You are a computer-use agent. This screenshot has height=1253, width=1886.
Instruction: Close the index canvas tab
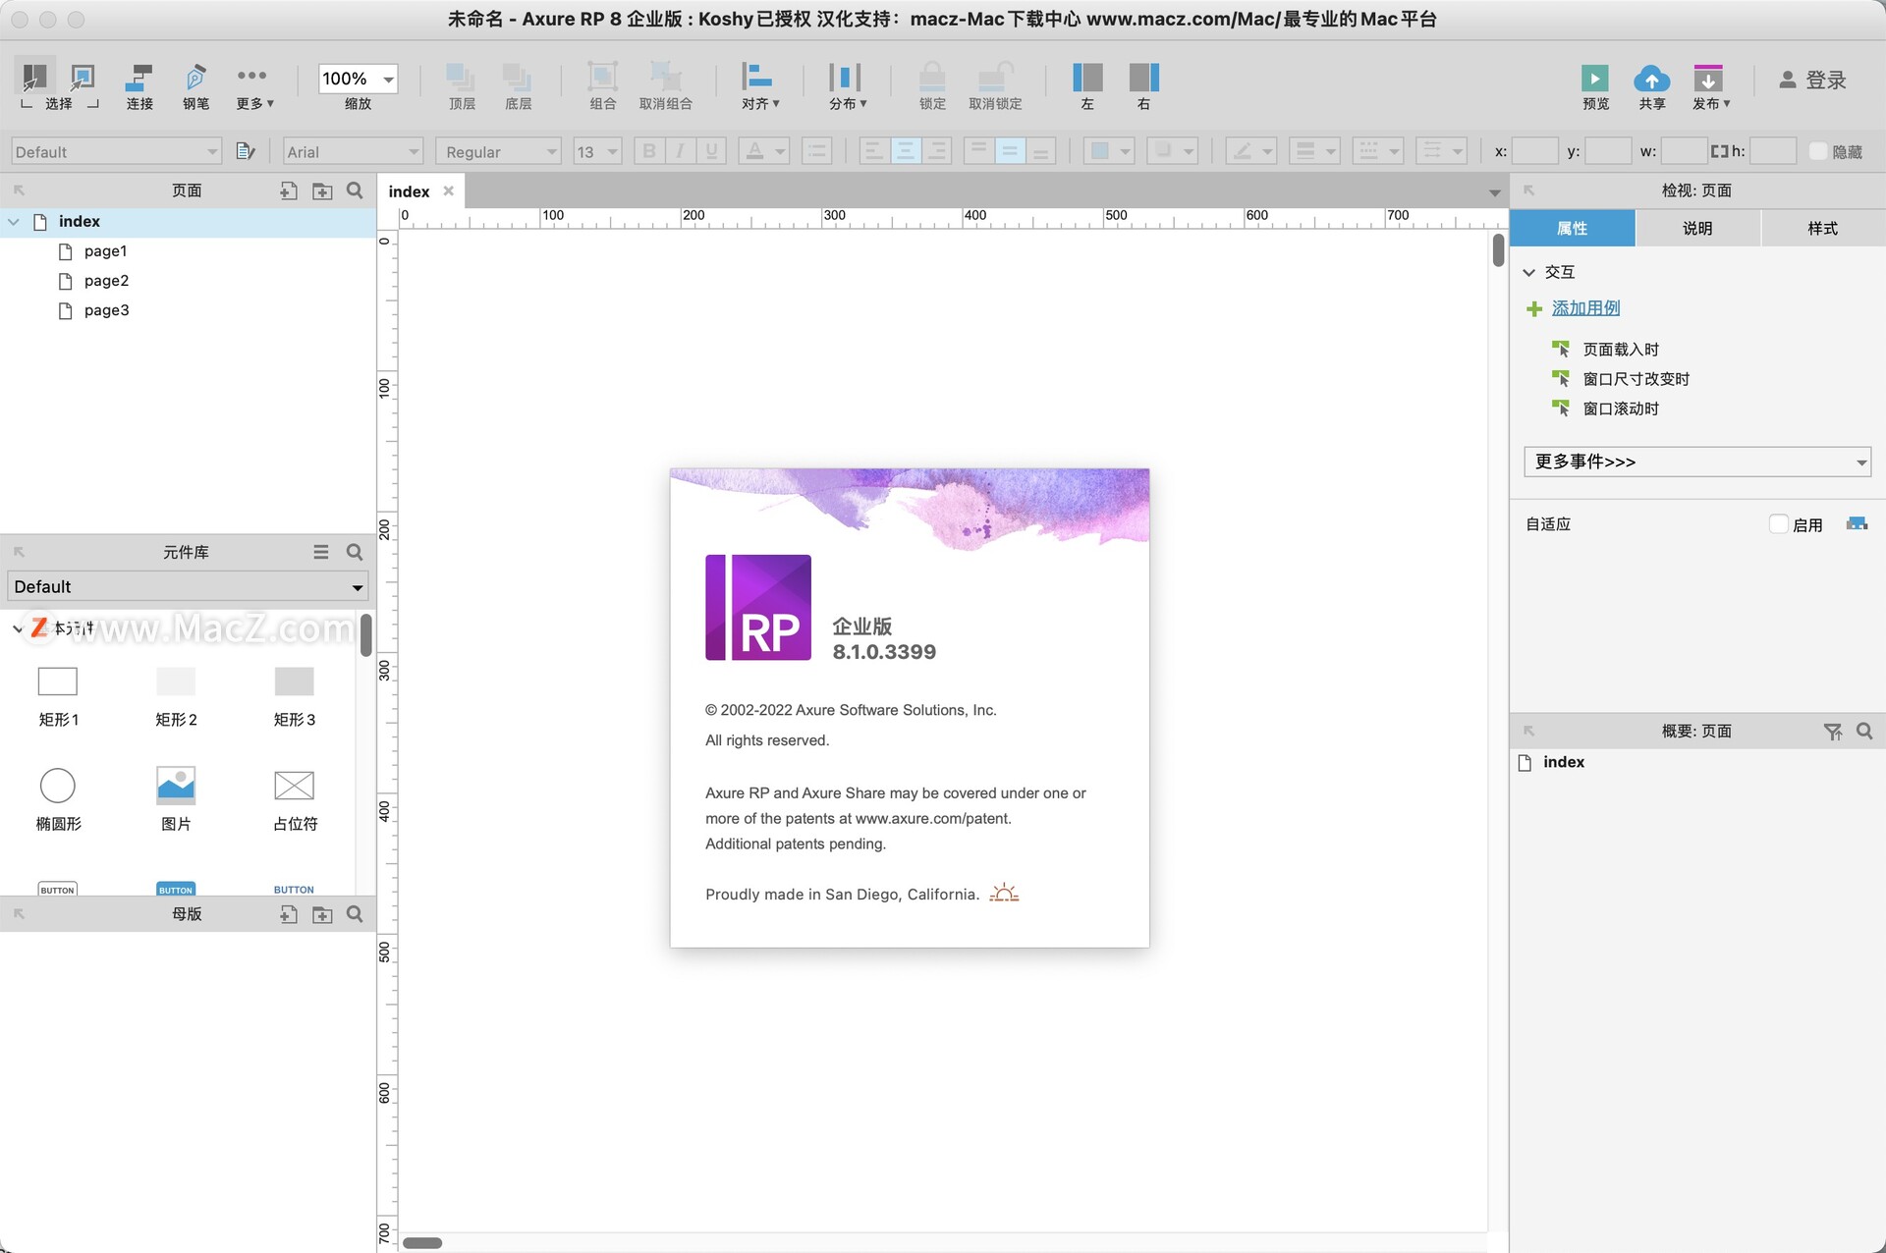(448, 191)
